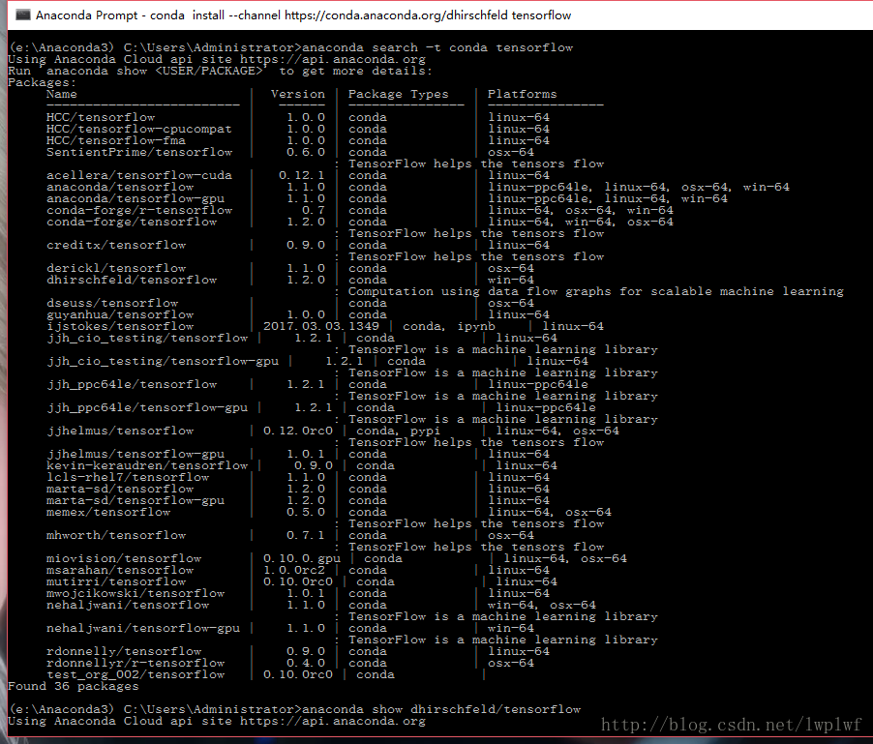Select 'ijstokes/tensorflow' package name
873x744 pixels.
(x=120, y=327)
